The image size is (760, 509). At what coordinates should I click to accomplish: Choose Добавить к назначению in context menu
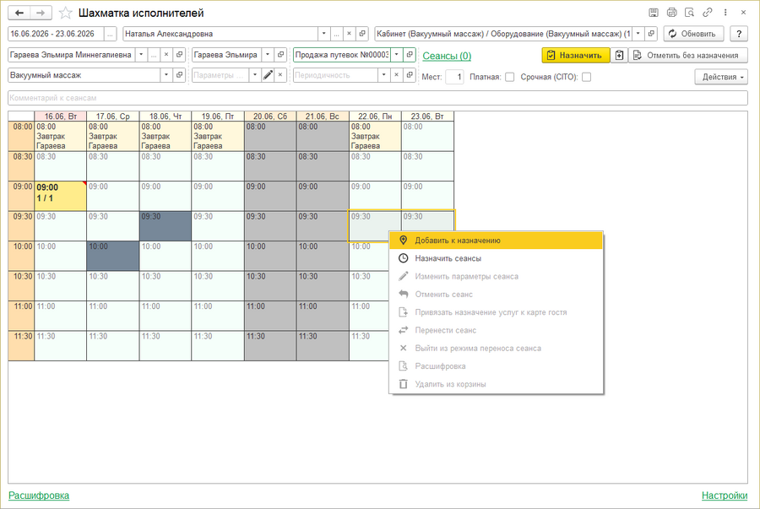[x=497, y=241]
